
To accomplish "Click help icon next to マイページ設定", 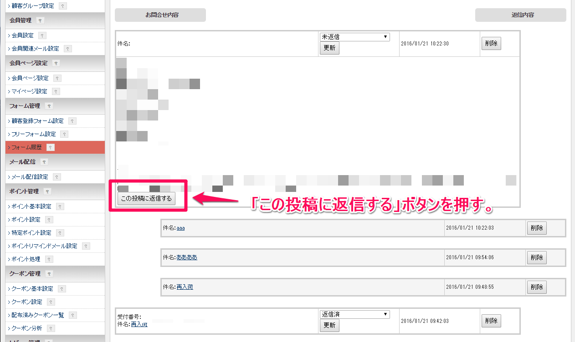I will (x=56, y=91).
